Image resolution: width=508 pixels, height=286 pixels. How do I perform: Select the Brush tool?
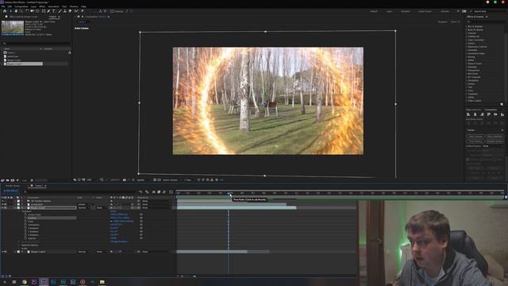(60, 11)
